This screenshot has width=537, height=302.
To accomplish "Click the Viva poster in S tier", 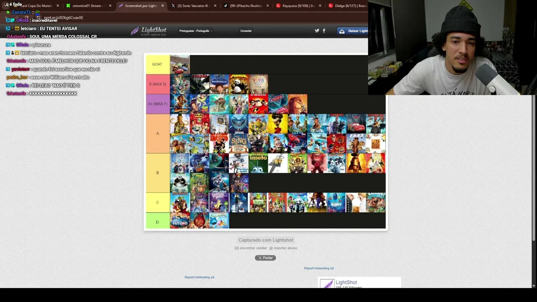I will click(258, 84).
